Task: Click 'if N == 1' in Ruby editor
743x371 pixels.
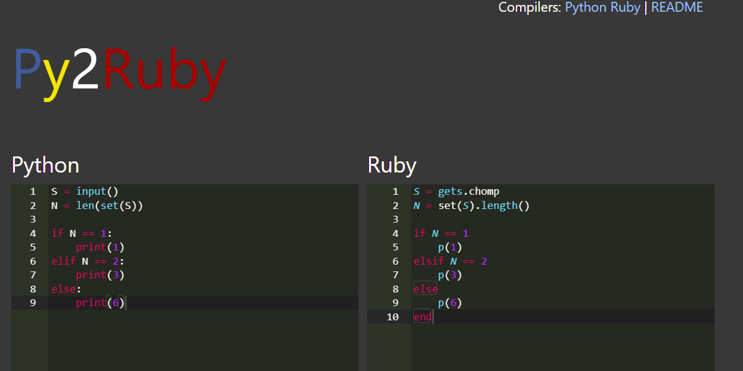Action: click(x=441, y=233)
